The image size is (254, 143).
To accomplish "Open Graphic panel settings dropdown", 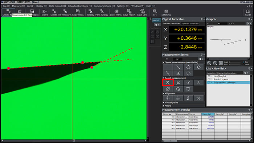I will pos(249,24).
